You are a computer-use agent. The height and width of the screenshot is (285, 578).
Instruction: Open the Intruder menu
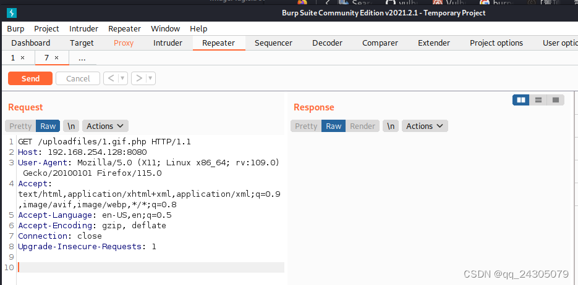pos(83,28)
